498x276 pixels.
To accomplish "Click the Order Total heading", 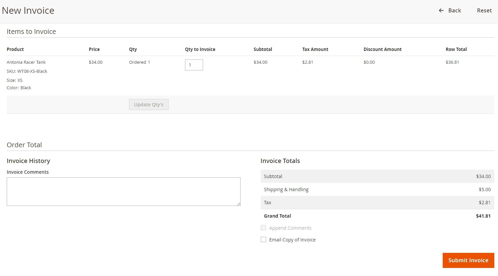I will click(x=24, y=145).
